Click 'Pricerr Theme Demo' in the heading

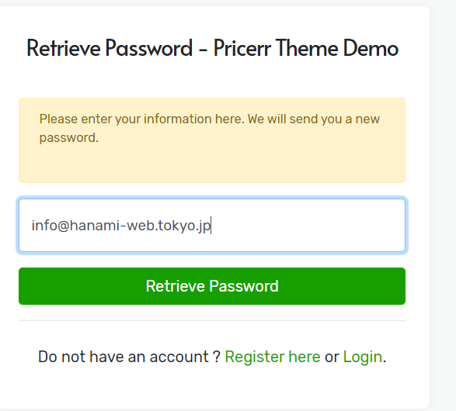pyautogui.click(x=306, y=48)
